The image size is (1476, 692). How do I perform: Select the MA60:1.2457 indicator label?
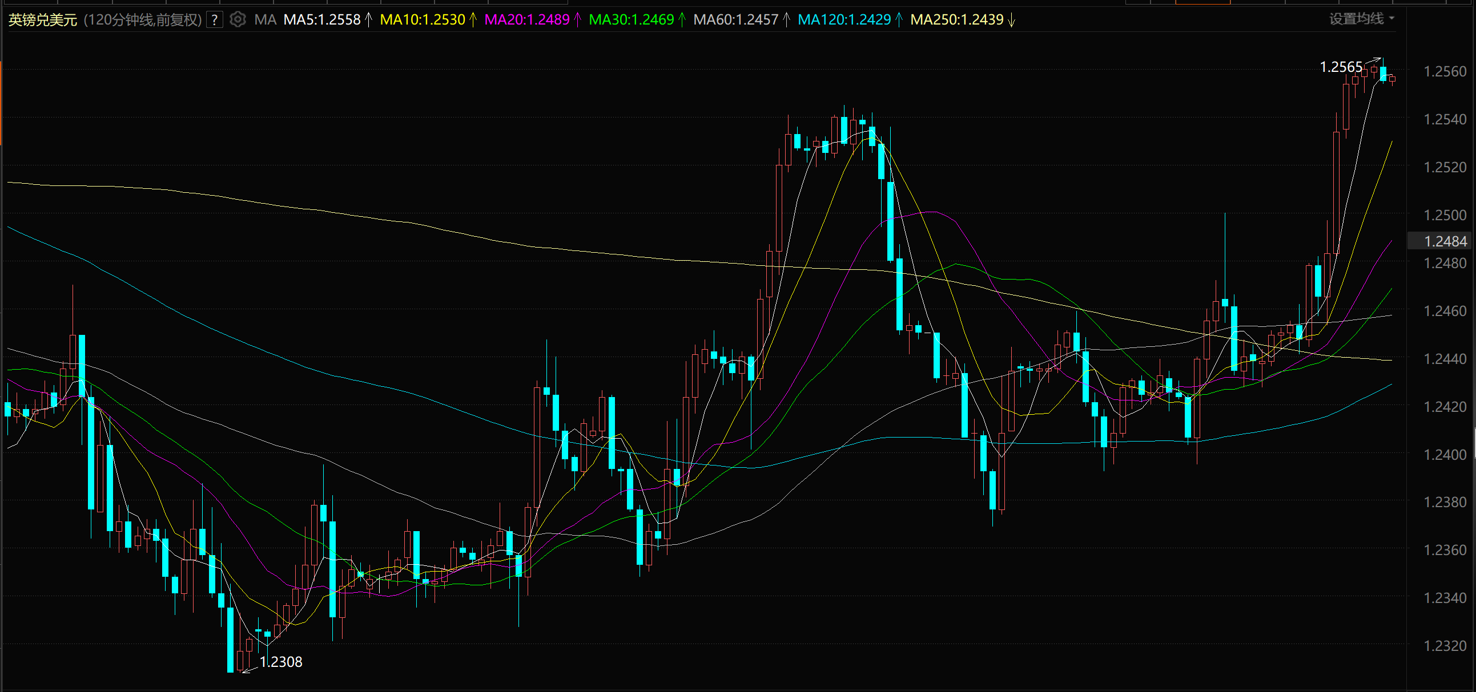tap(735, 20)
